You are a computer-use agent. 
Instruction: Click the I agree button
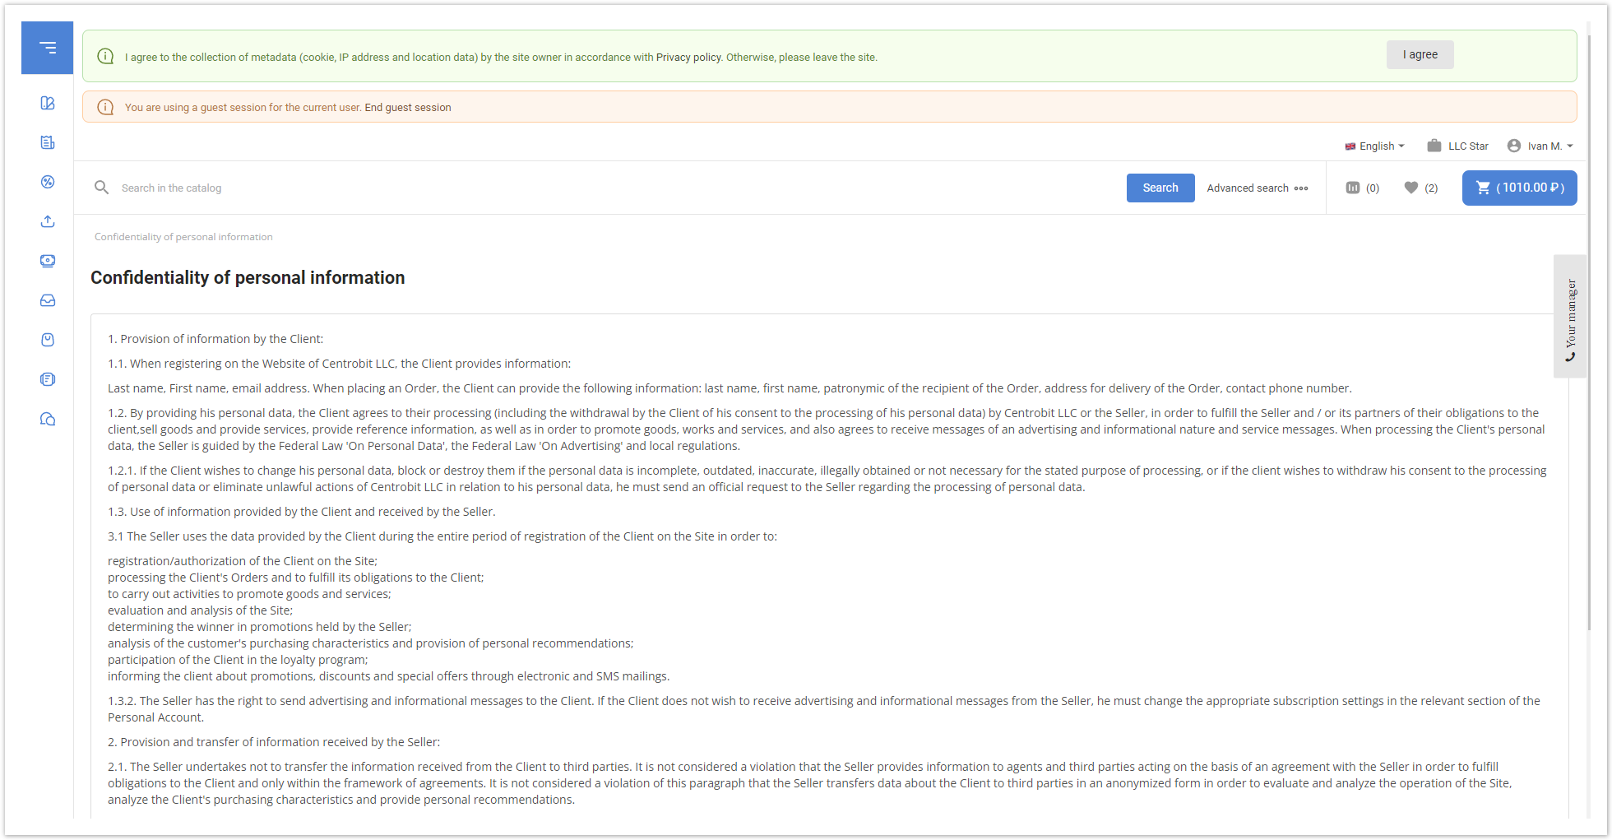pos(1420,54)
